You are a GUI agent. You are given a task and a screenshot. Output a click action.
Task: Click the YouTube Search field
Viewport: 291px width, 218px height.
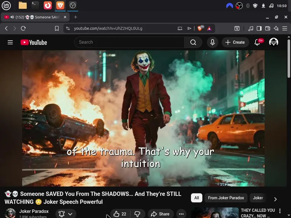[x=129, y=42]
